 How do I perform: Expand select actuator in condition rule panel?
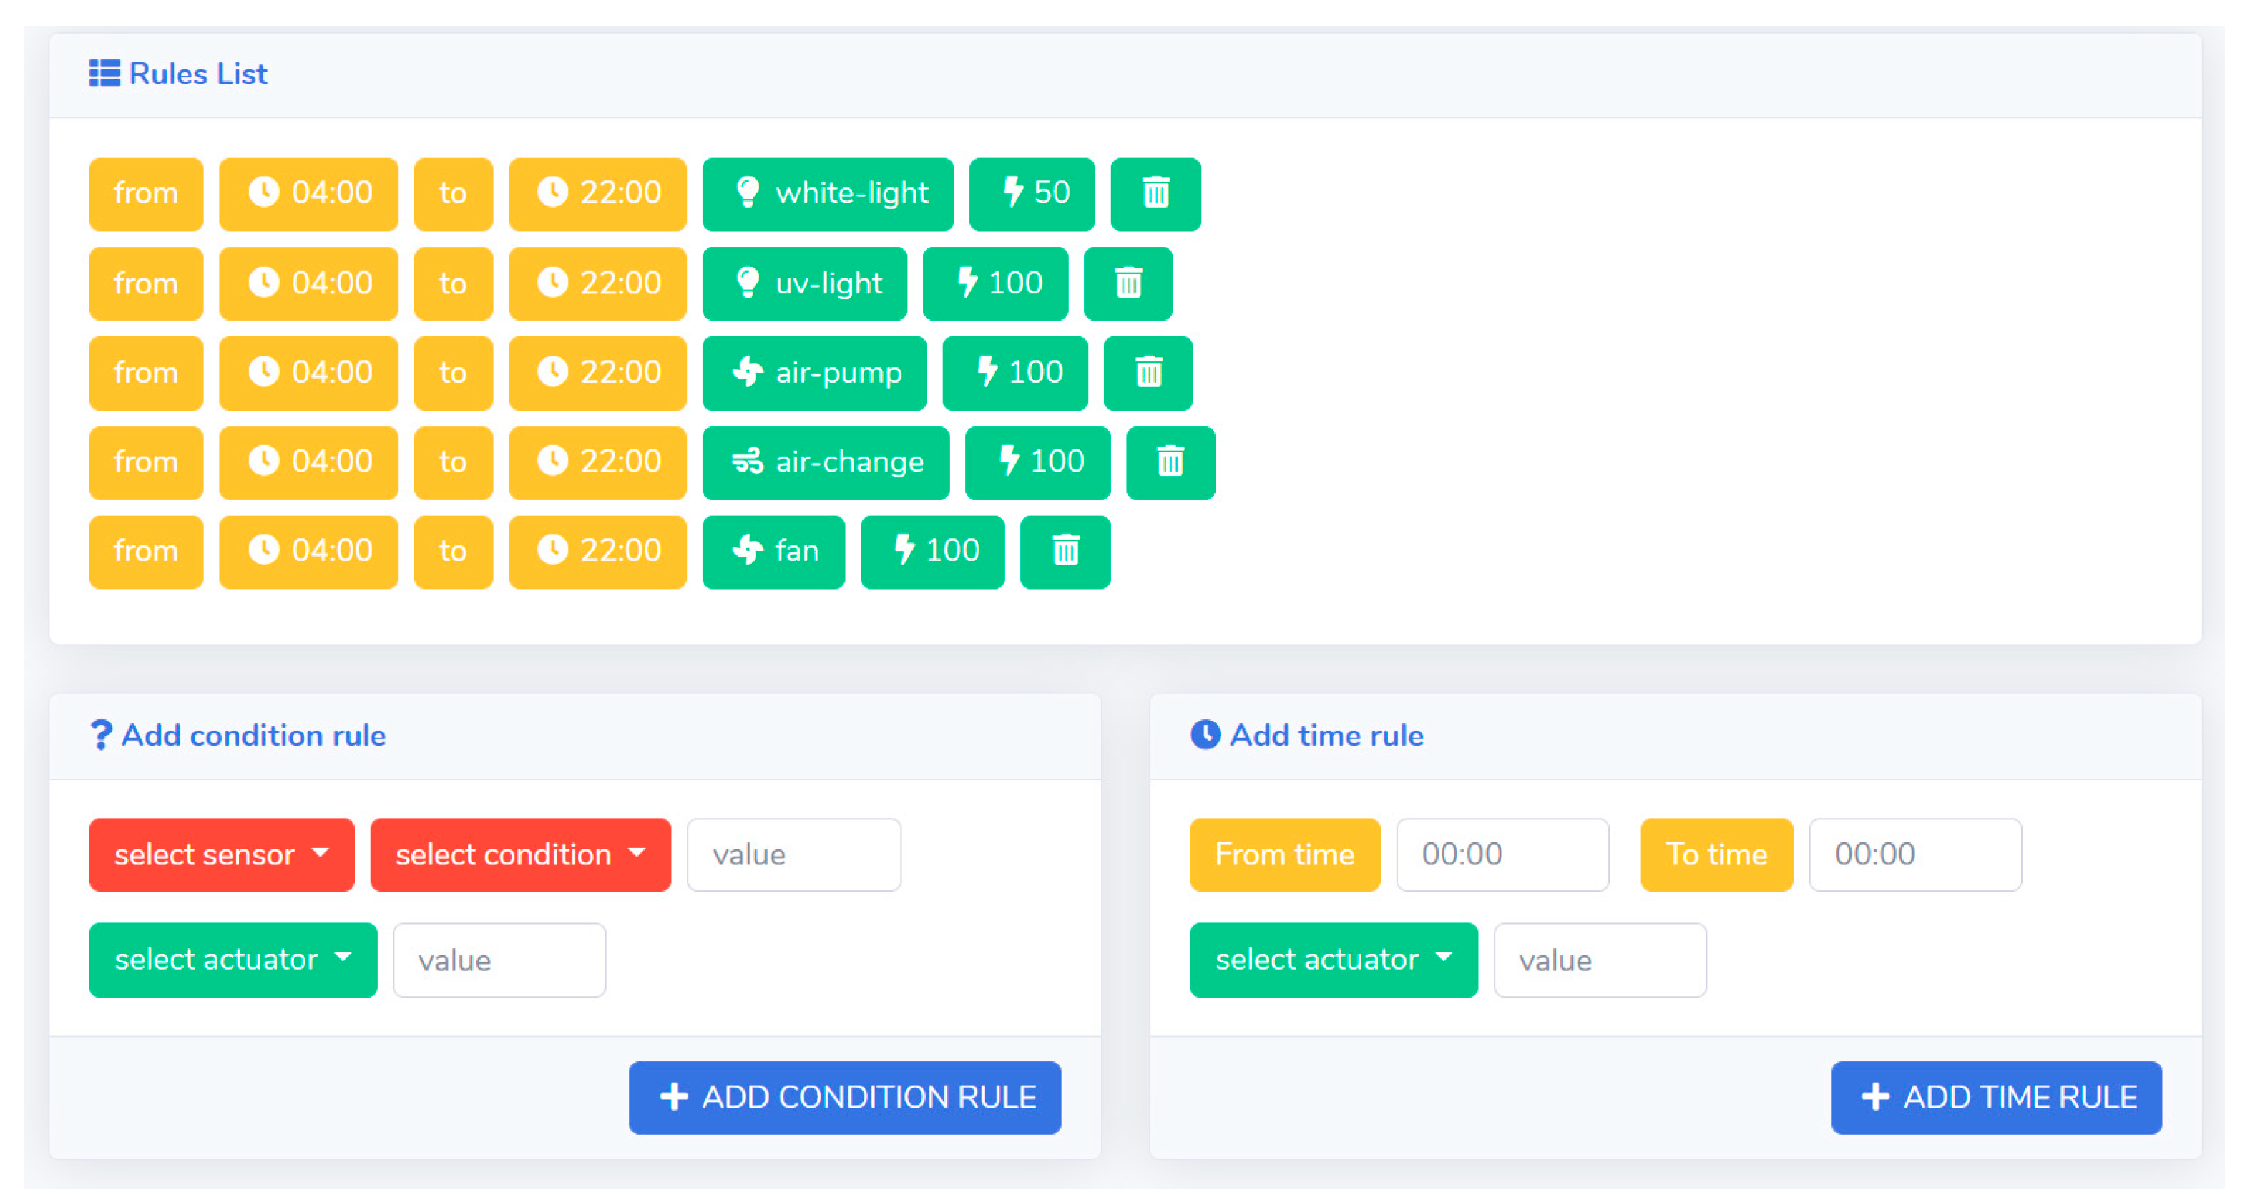tap(233, 960)
